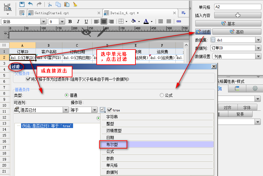263x176 pixels.
Task: Open the font size dropdown
Action: [62, 22]
